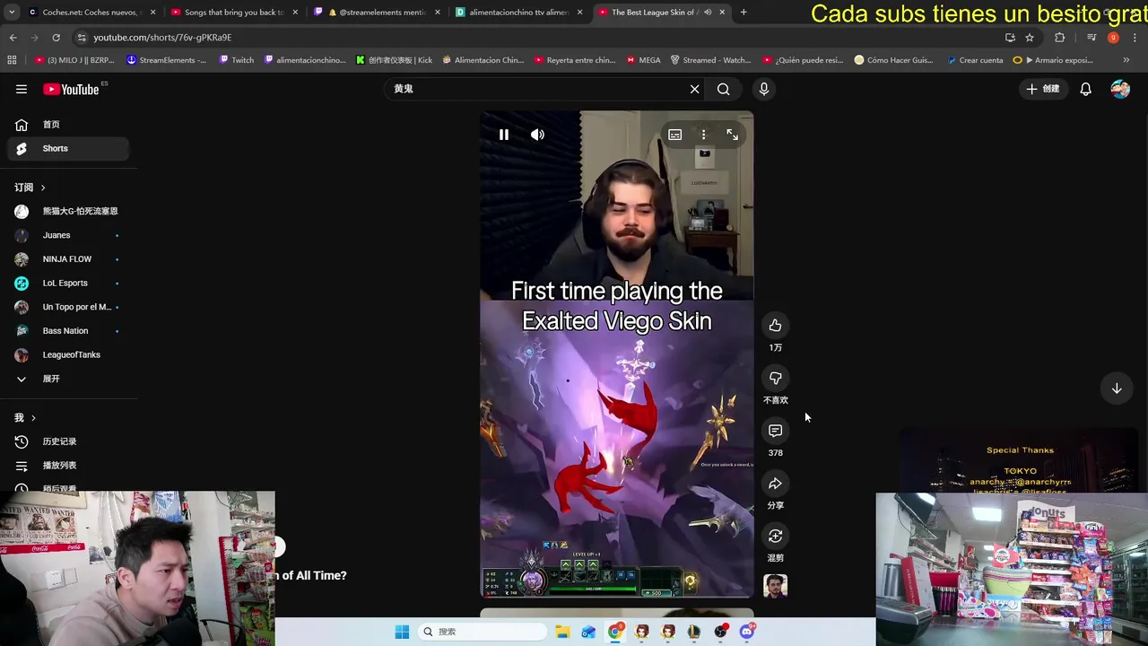The height and width of the screenshot is (646, 1148).
Task: Open File Explorer from the taskbar
Action: [562, 632]
